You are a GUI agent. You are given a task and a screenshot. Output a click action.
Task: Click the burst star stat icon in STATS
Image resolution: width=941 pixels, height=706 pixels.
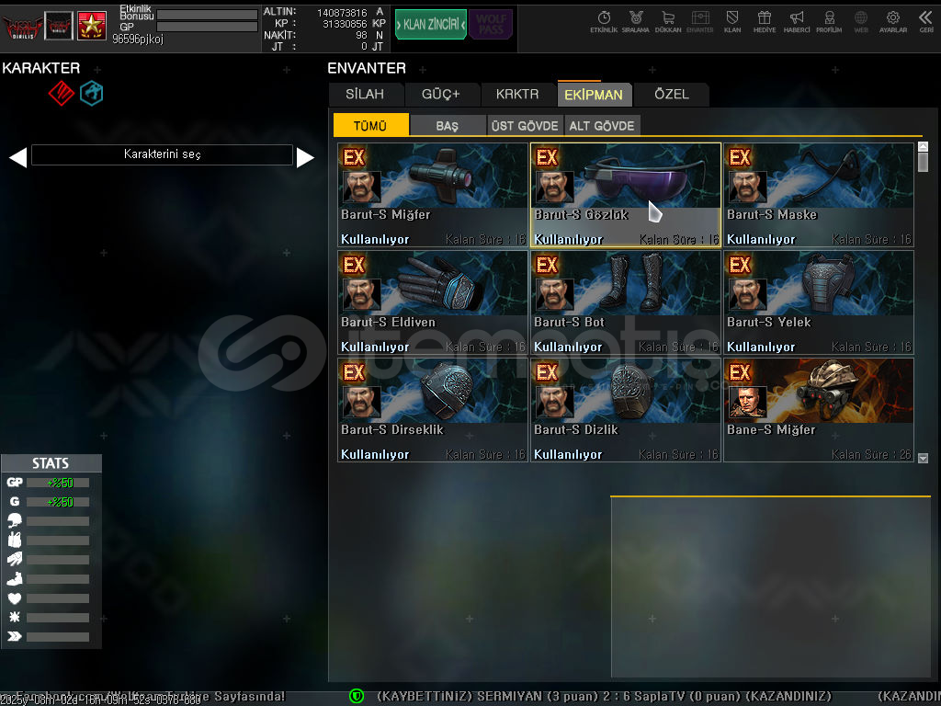[15, 617]
